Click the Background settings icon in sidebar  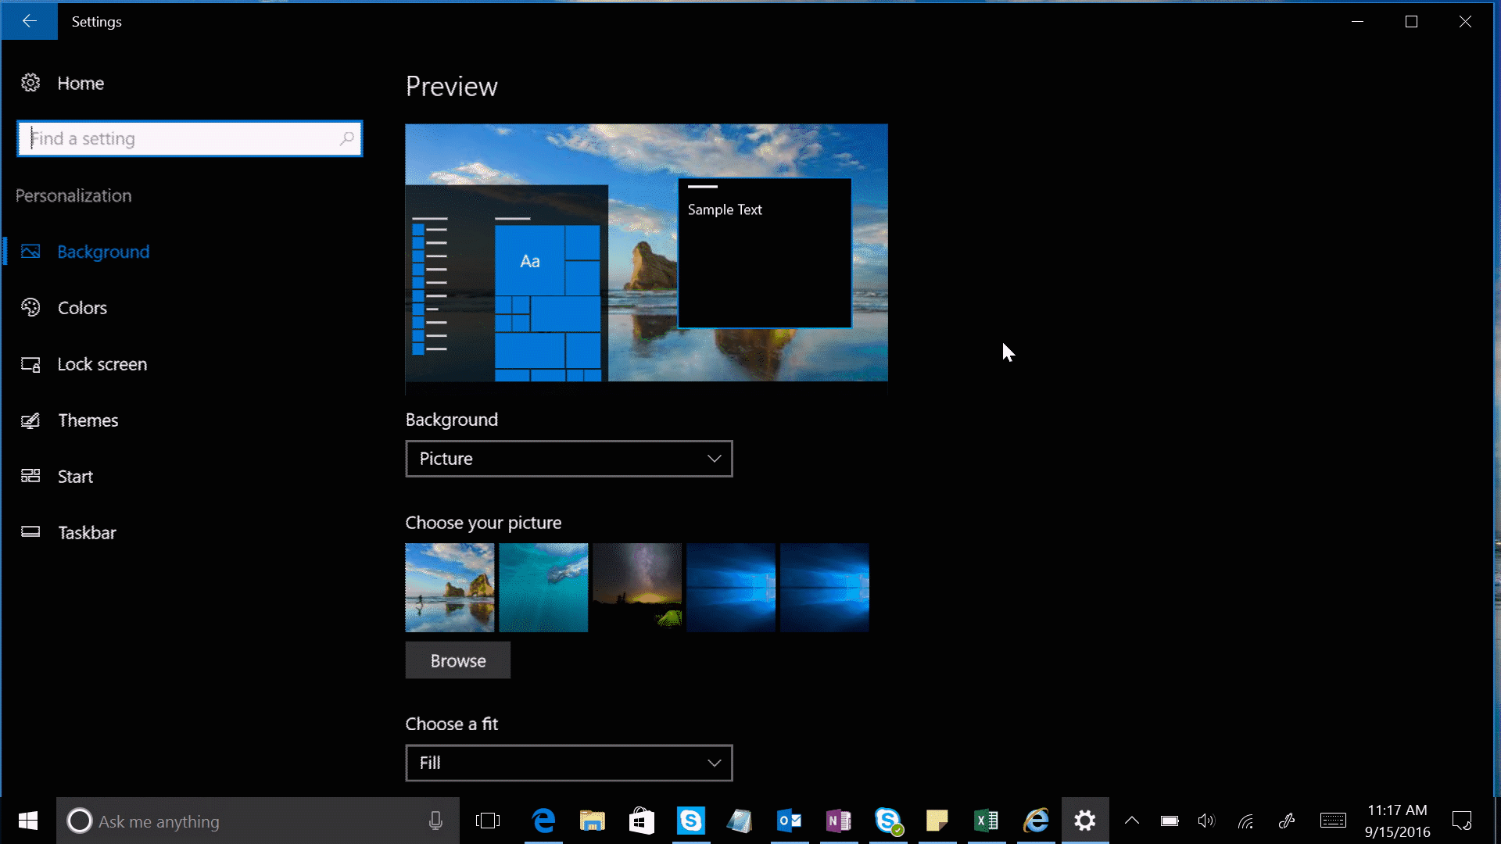pyautogui.click(x=29, y=250)
